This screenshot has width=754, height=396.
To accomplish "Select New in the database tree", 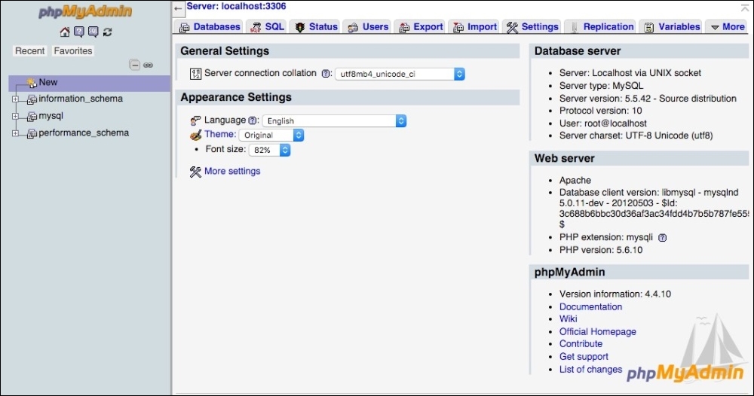I will pos(48,83).
